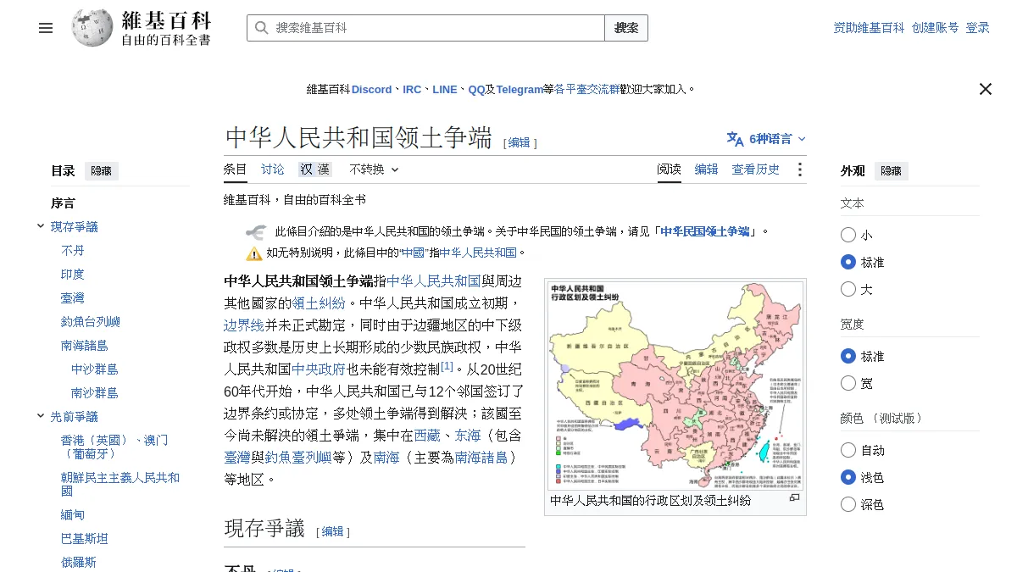Jump to 巴基斯坦 in contents

(85, 538)
